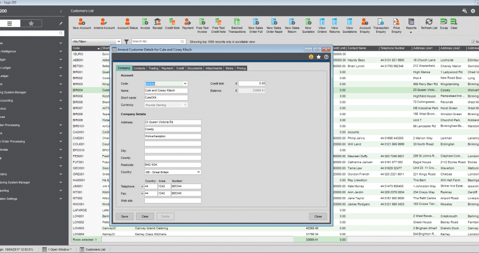Viewport: 479px width, 253px height.
Task: Open the Pricing tab
Action: [241, 68]
